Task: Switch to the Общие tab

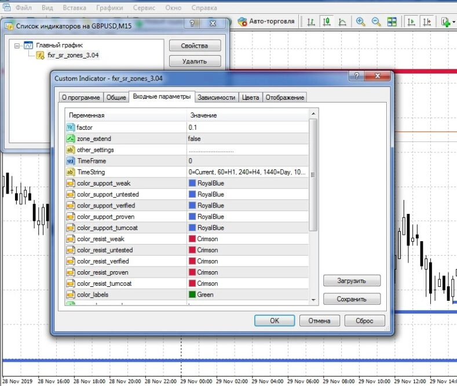Action: 116,97
